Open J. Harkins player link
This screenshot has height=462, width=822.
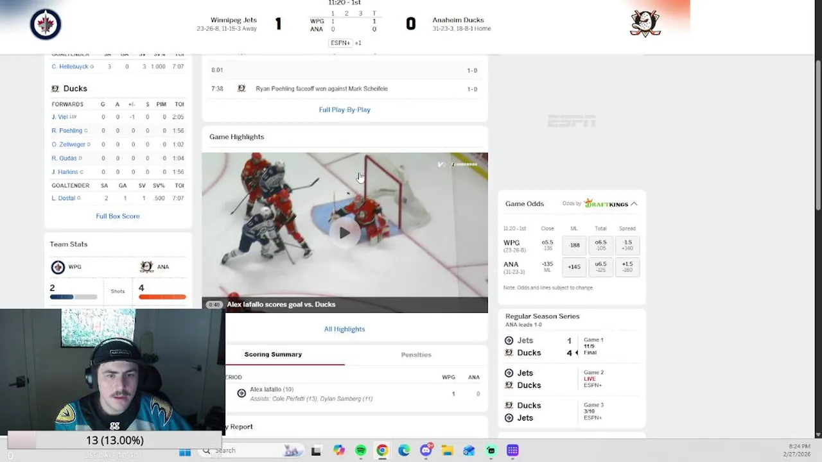point(65,172)
